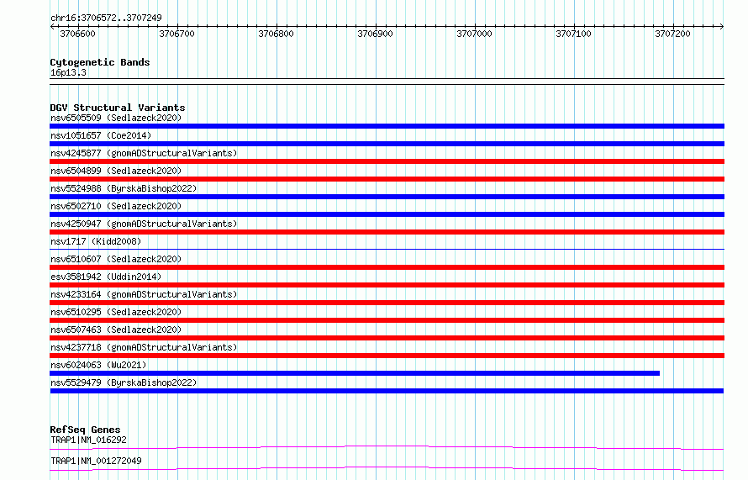This screenshot has height=480, width=748.
Task: Click the nsv6510295 (Sedlazeck2020) variant label
Action: (x=116, y=312)
